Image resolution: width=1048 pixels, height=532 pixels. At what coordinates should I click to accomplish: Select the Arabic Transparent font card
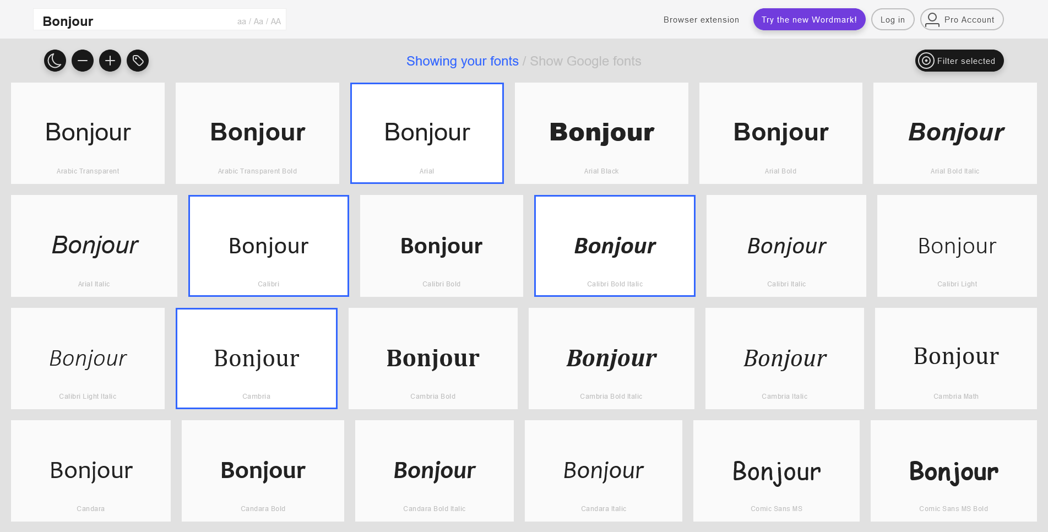coord(88,133)
